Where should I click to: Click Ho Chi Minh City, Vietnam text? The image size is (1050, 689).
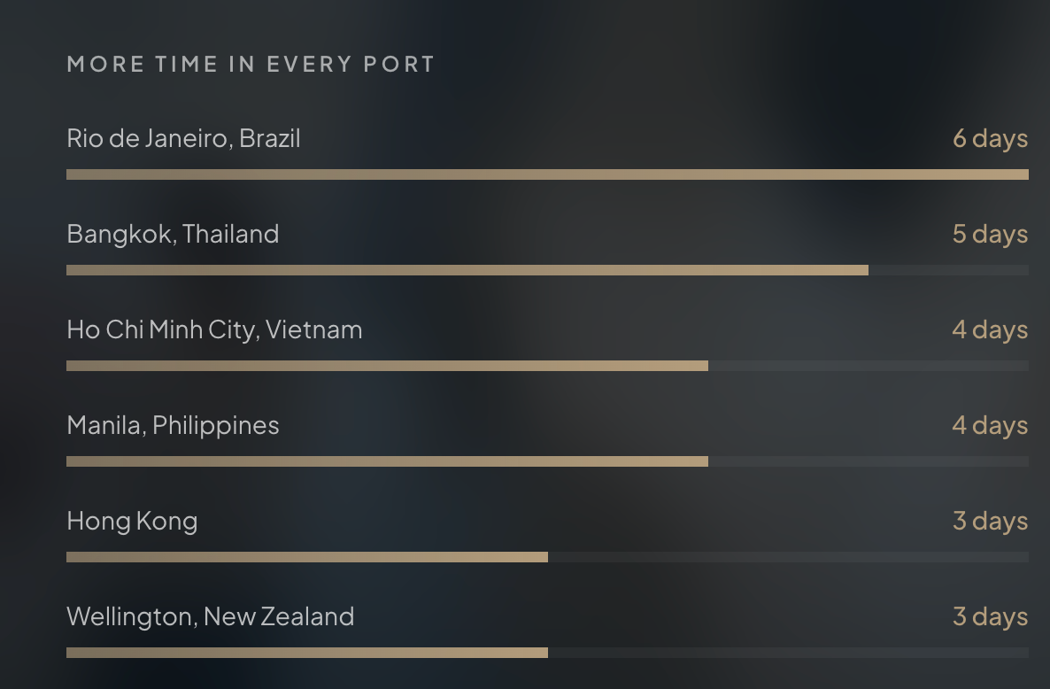214,330
